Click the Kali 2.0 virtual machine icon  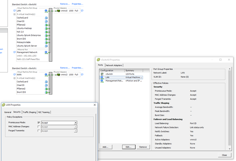point(46,32)
